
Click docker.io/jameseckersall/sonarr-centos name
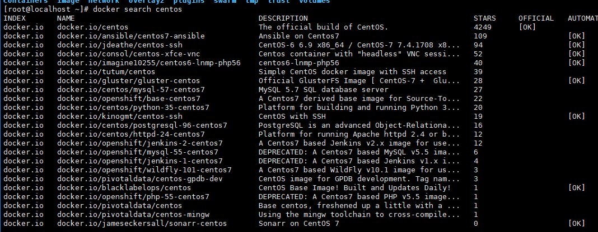(x=142, y=223)
